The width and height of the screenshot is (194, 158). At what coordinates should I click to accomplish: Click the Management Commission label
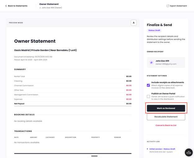(x=26, y=95)
